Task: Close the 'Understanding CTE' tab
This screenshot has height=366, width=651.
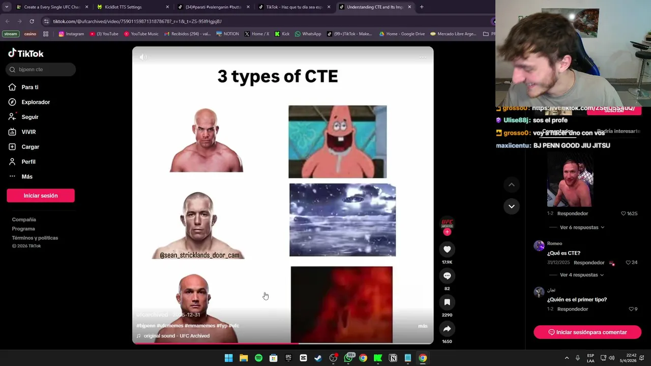Action: [x=409, y=7]
